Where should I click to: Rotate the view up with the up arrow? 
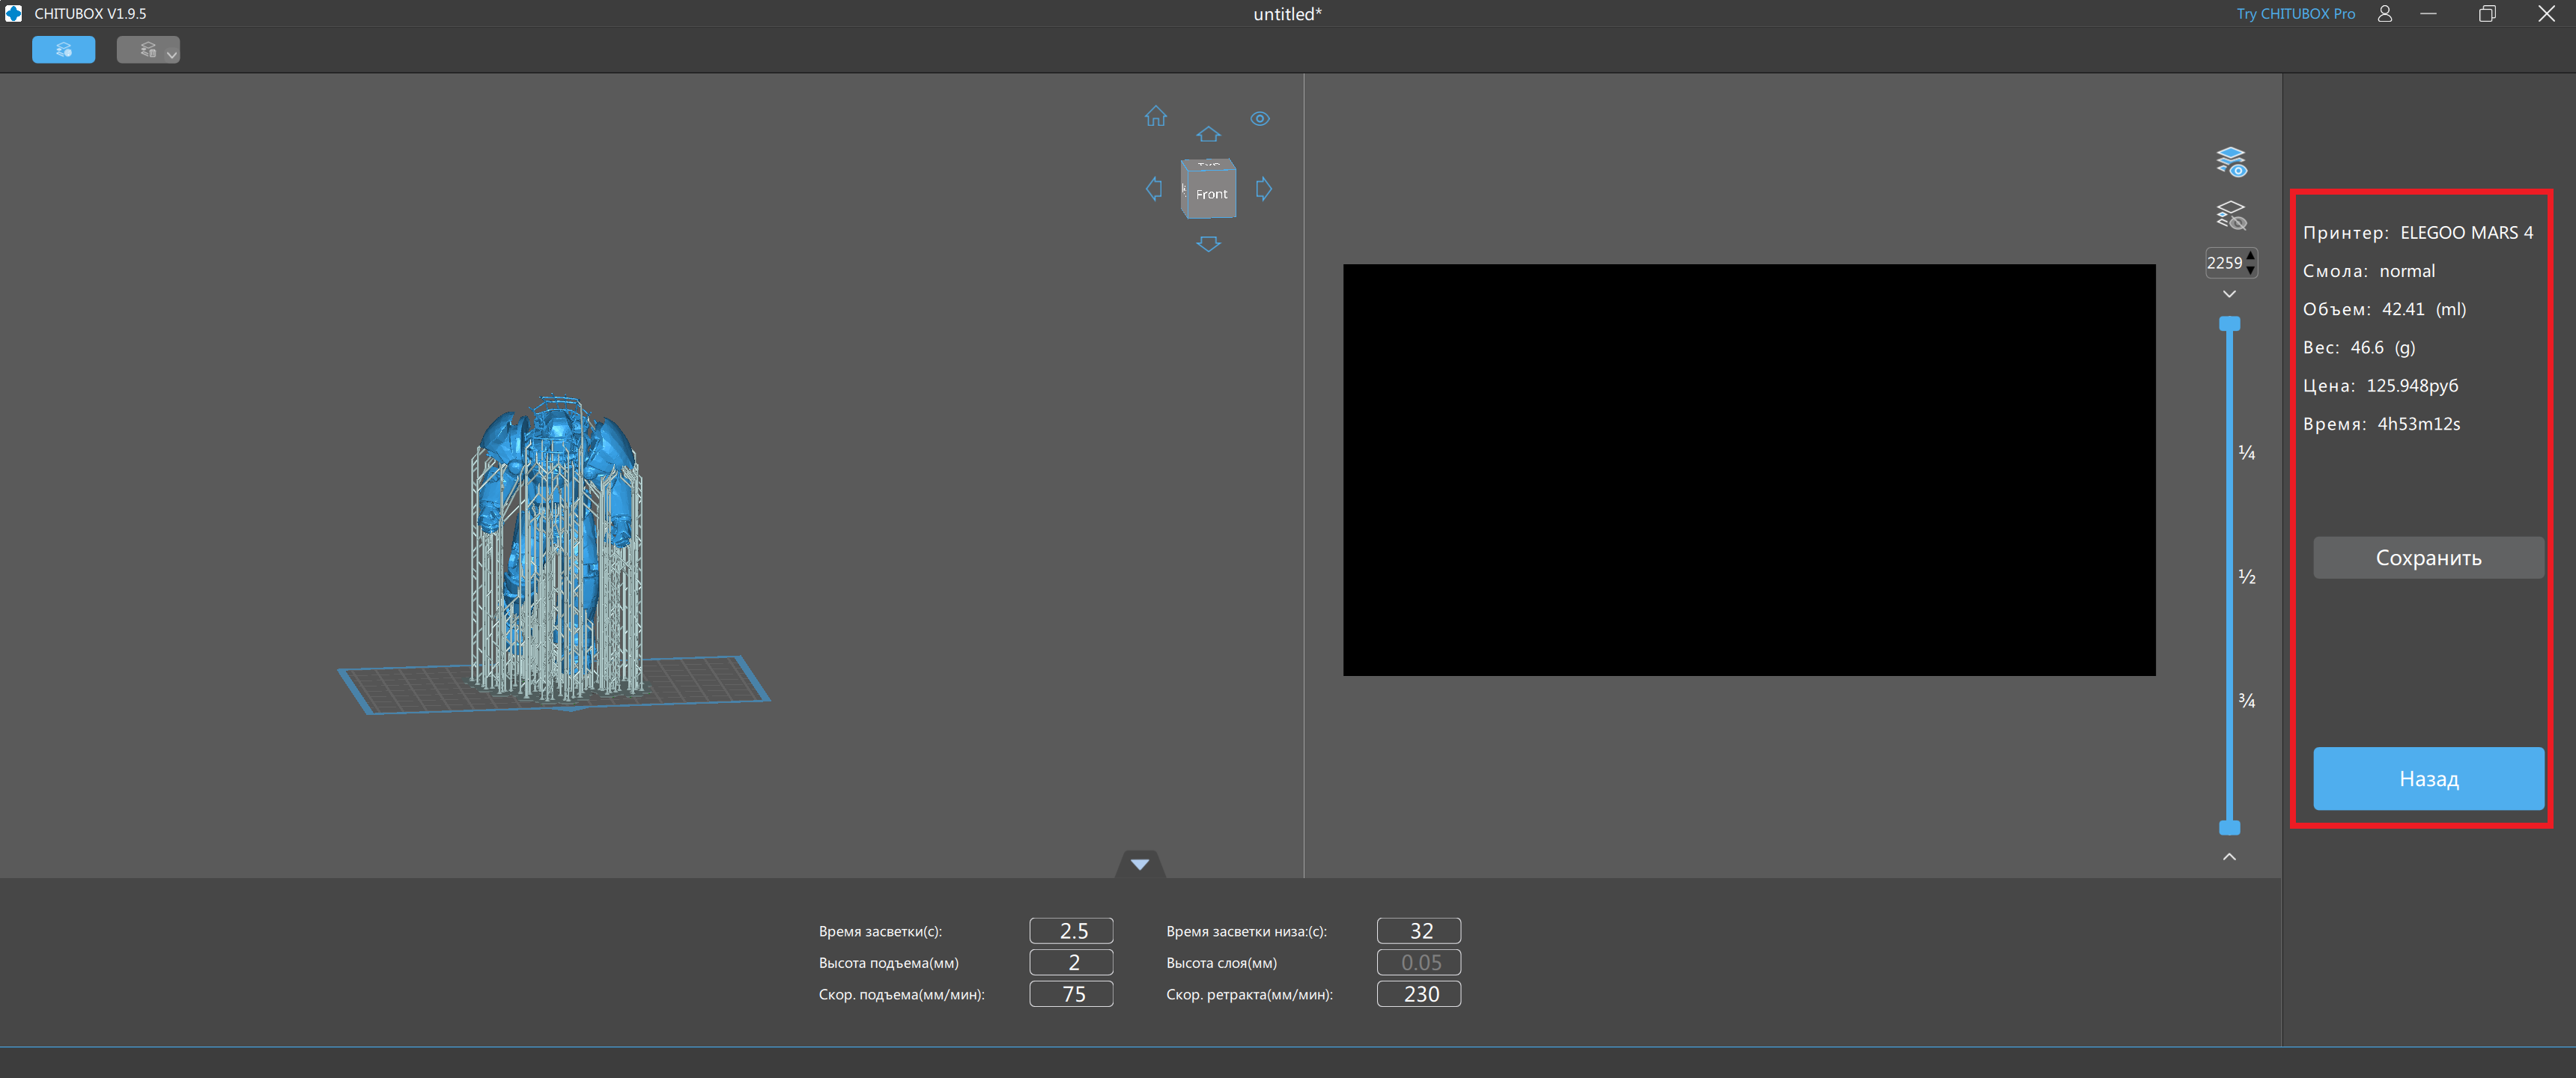click(x=1208, y=134)
